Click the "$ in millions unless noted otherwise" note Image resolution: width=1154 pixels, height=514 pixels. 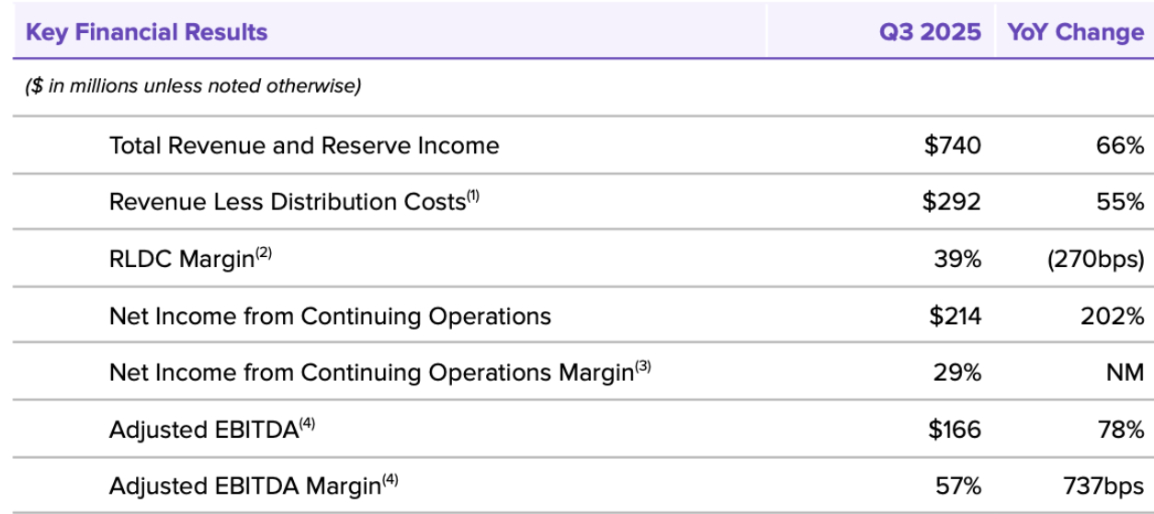[x=193, y=86]
